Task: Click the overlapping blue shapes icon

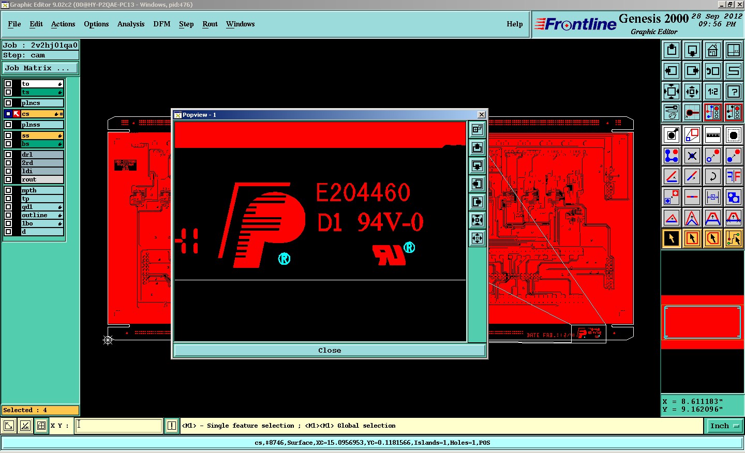Action: coord(734,197)
